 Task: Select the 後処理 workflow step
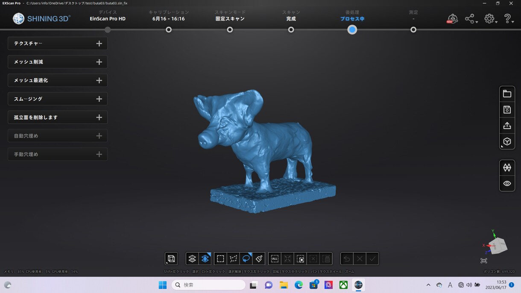[352, 29]
